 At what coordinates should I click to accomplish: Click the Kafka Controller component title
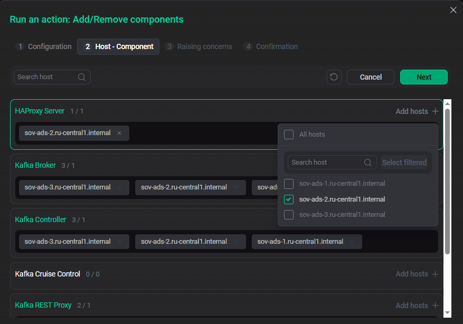41,220
